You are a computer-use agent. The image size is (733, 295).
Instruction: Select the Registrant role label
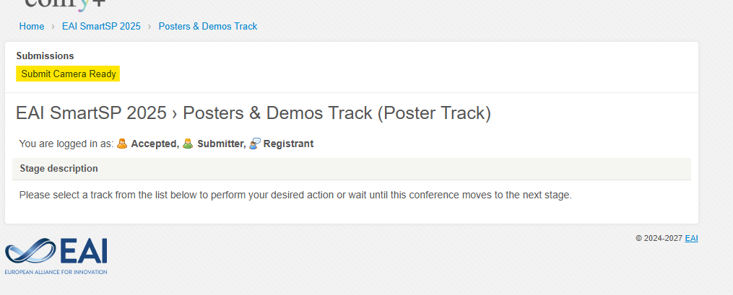coord(288,144)
